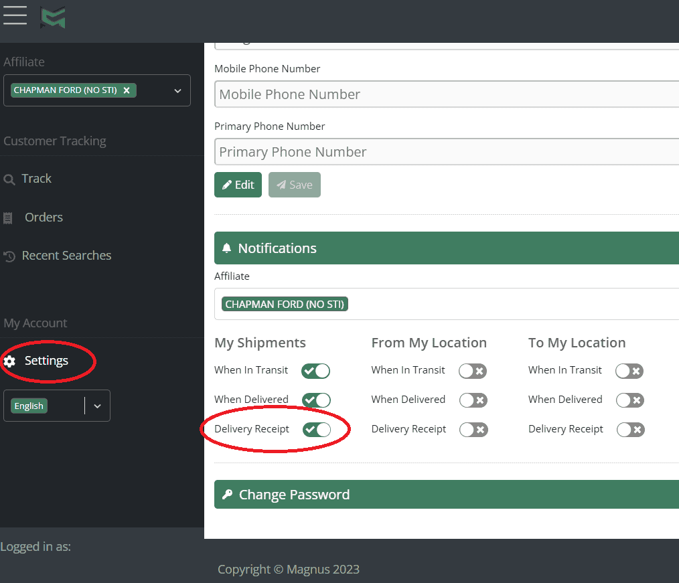Click the Orders receipt icon

[8, 218]
